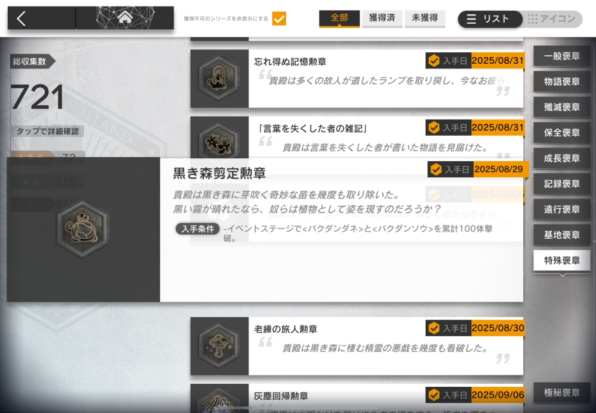Click the orange checkmark beside 入手日 2025/08/29
Screen dimensions: 596x413
click(x=436, y=169)
